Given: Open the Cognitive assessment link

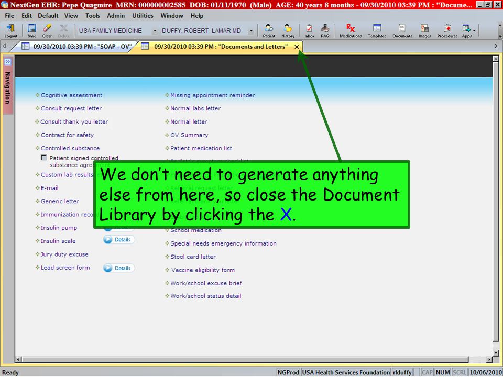Looking at the screenshot, I should 71,95.
